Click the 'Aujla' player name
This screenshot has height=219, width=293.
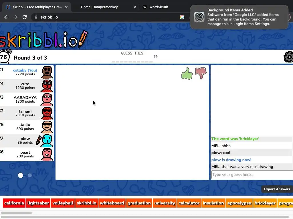coord(25,125)
